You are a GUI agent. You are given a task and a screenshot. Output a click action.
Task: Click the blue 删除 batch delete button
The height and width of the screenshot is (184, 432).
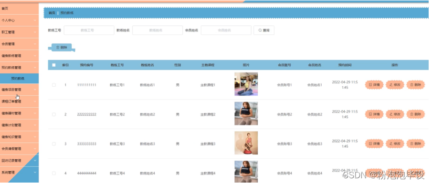click(62, 48)
